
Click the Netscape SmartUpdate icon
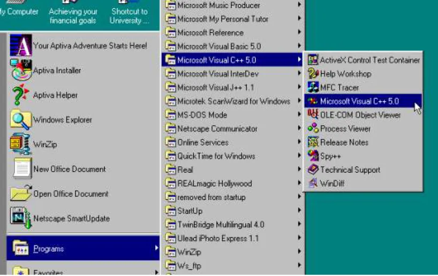point(21,218)
